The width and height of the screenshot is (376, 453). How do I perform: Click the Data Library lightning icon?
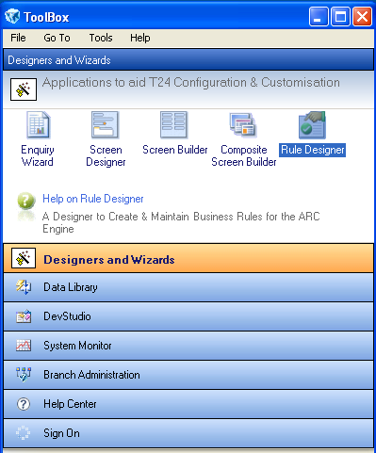point(24,287)
